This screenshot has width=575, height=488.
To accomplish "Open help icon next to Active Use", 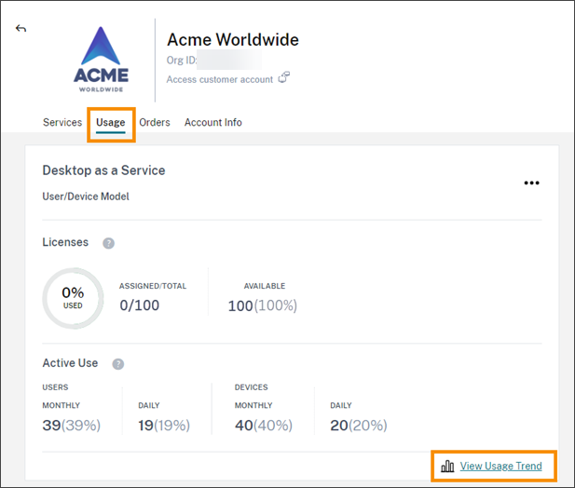I will pos(117,364).
